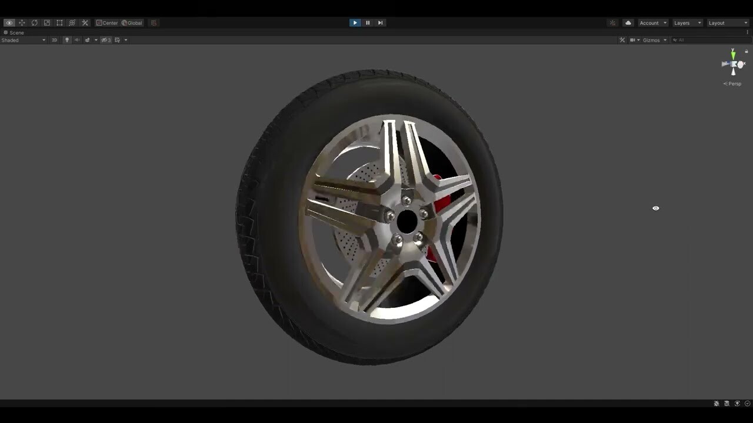
Task: Select the Rect Transform tool
Action: pos(59,22)
